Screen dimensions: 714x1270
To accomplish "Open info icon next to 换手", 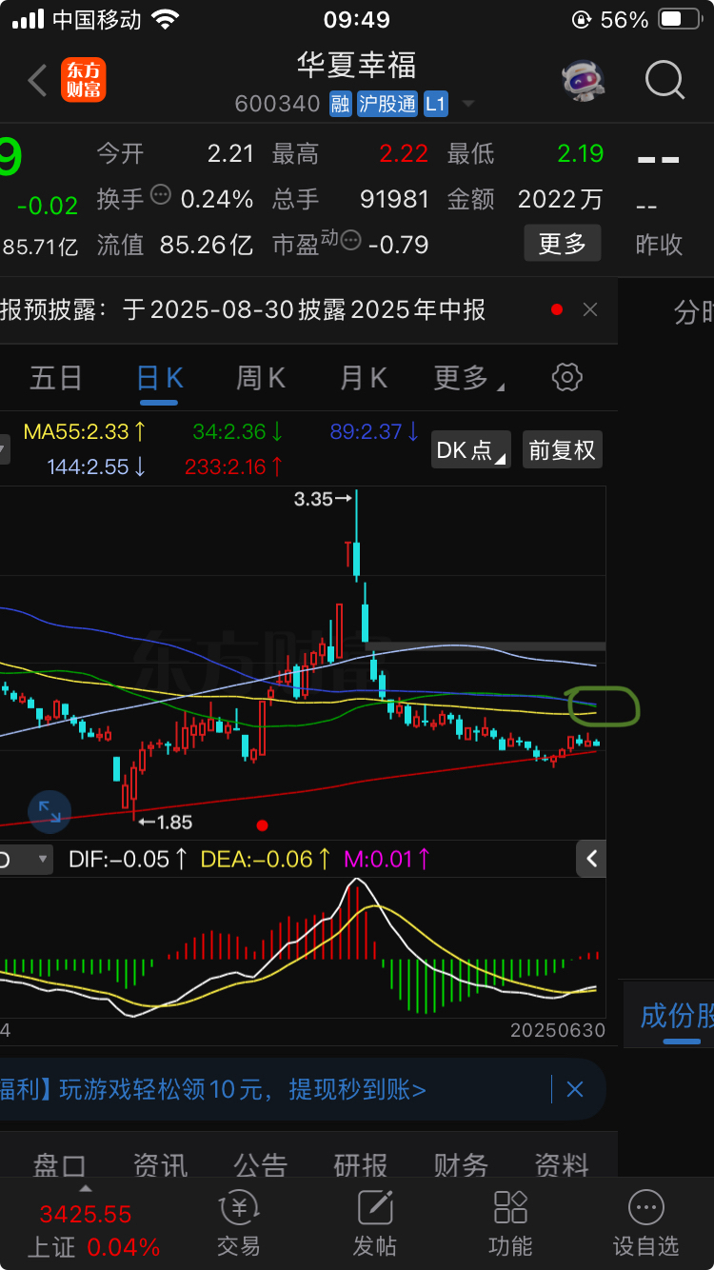I will click(160, 195).
